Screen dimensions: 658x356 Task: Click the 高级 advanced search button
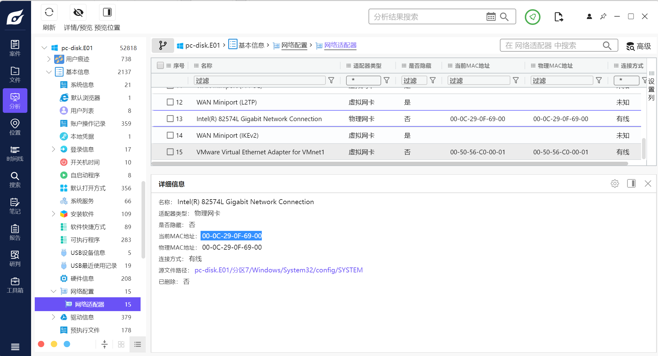[x=639, y=46]
